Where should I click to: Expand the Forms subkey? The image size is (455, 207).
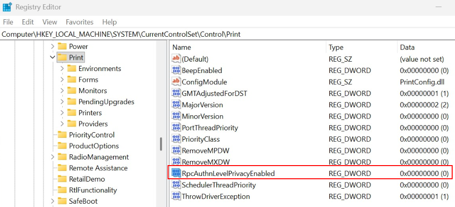[62, 80]
